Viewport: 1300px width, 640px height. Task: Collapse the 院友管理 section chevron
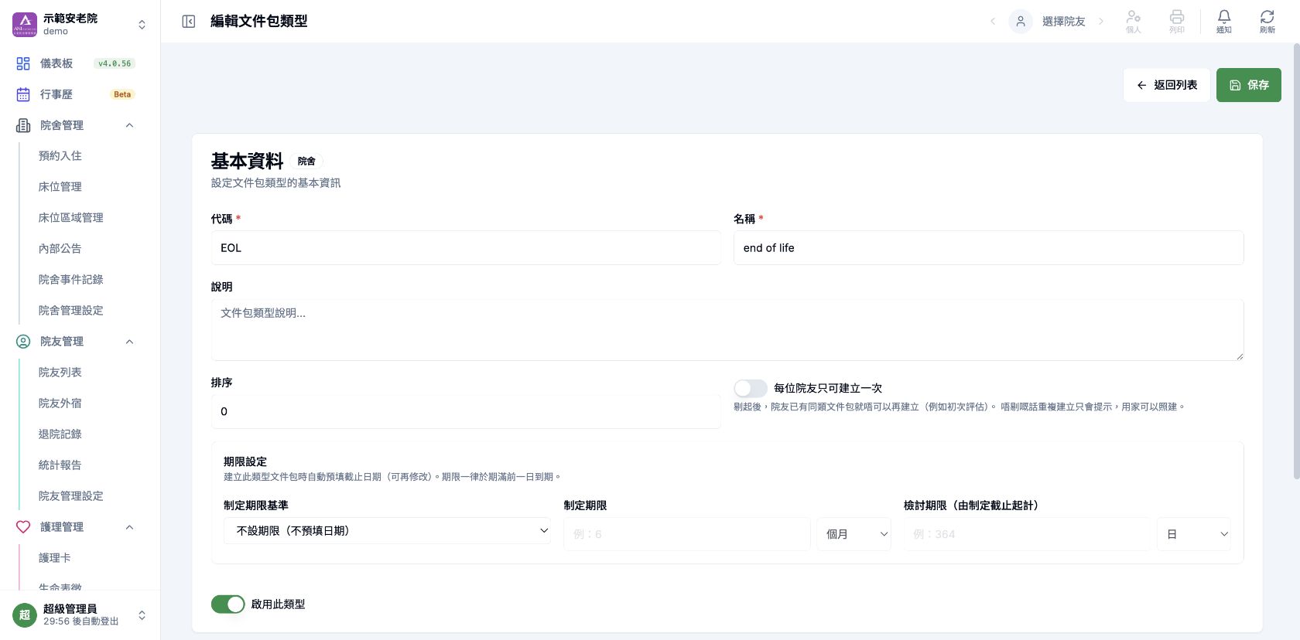(x=129, y=342)
